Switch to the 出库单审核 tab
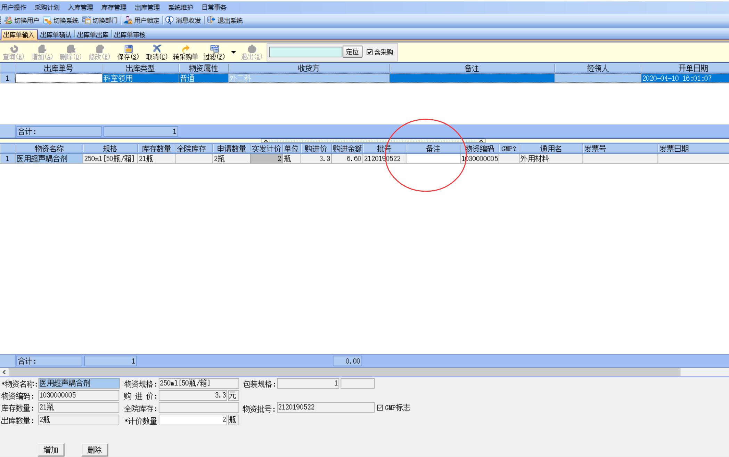Image resolution: width=729 pixels, height=457 pixels. (130, 35)
